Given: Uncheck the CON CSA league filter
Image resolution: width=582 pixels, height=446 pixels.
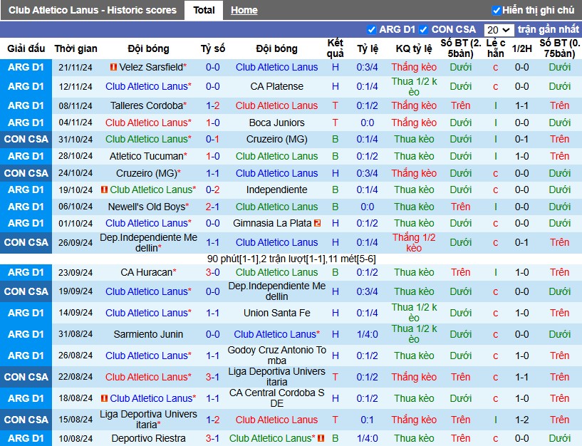Looking at the screenshot, I should [423, 29].
